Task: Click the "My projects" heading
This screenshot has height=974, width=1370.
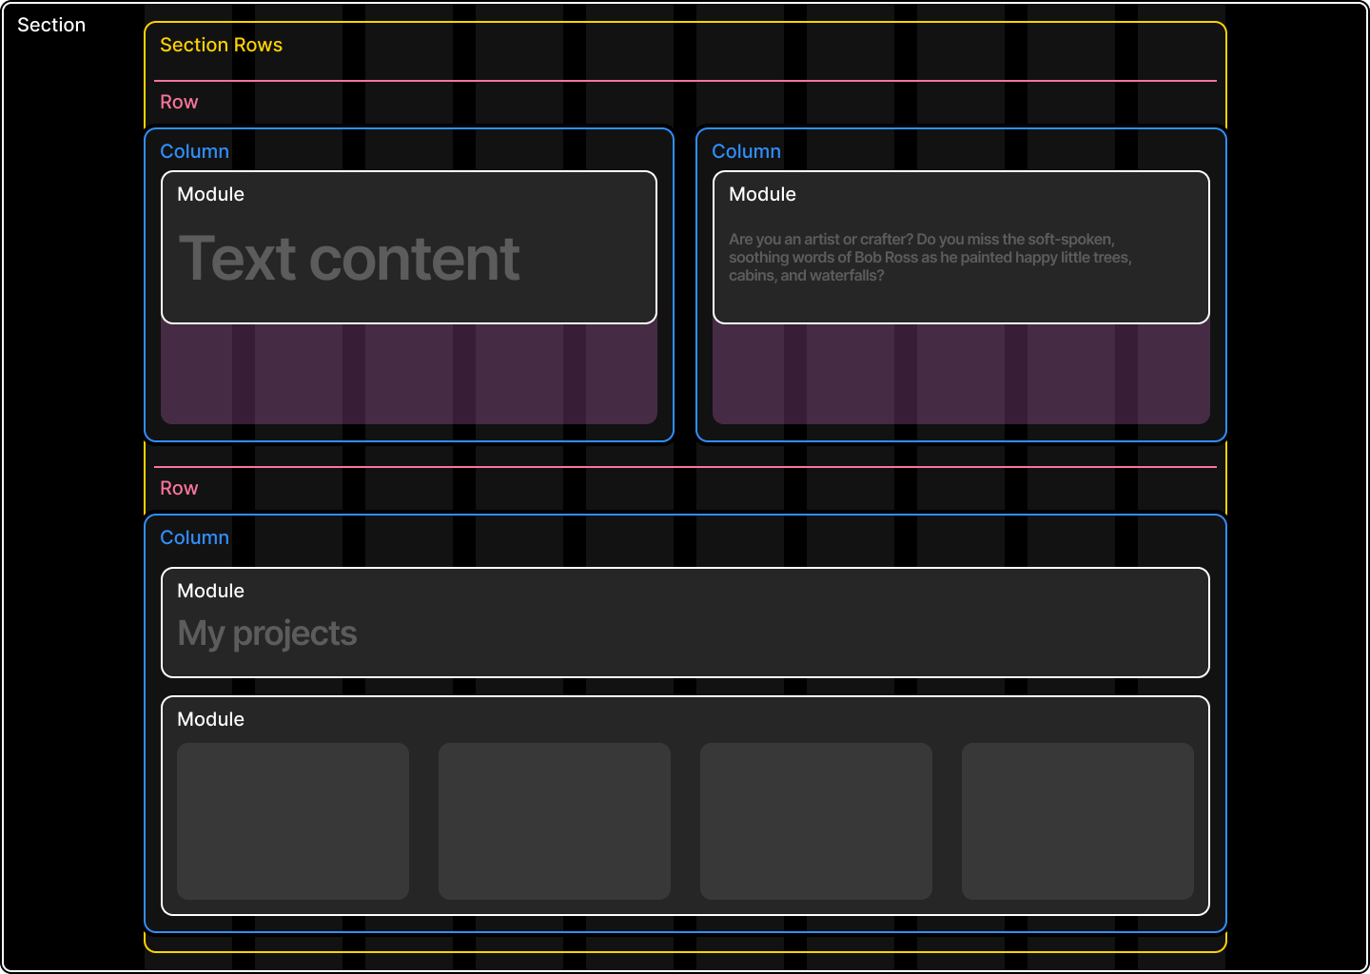Action: (267, 633)
